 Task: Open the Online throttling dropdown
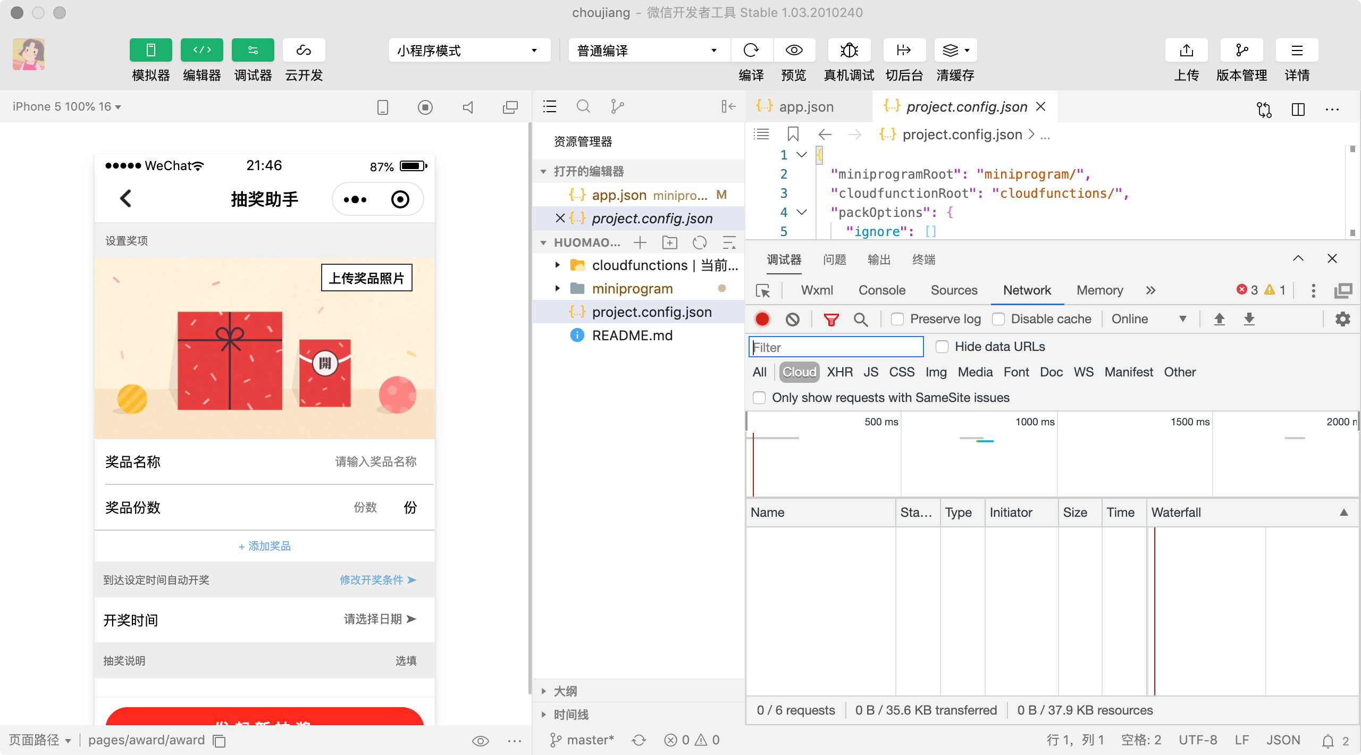(1148, 319)
